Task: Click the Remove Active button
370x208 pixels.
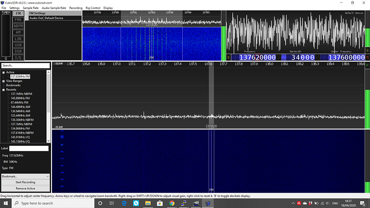Action: point(25,188)
